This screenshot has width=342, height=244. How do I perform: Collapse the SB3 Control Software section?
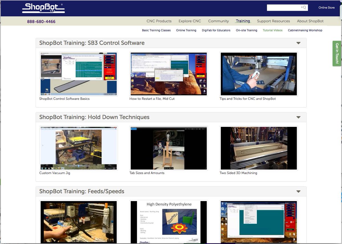point(298,43)
